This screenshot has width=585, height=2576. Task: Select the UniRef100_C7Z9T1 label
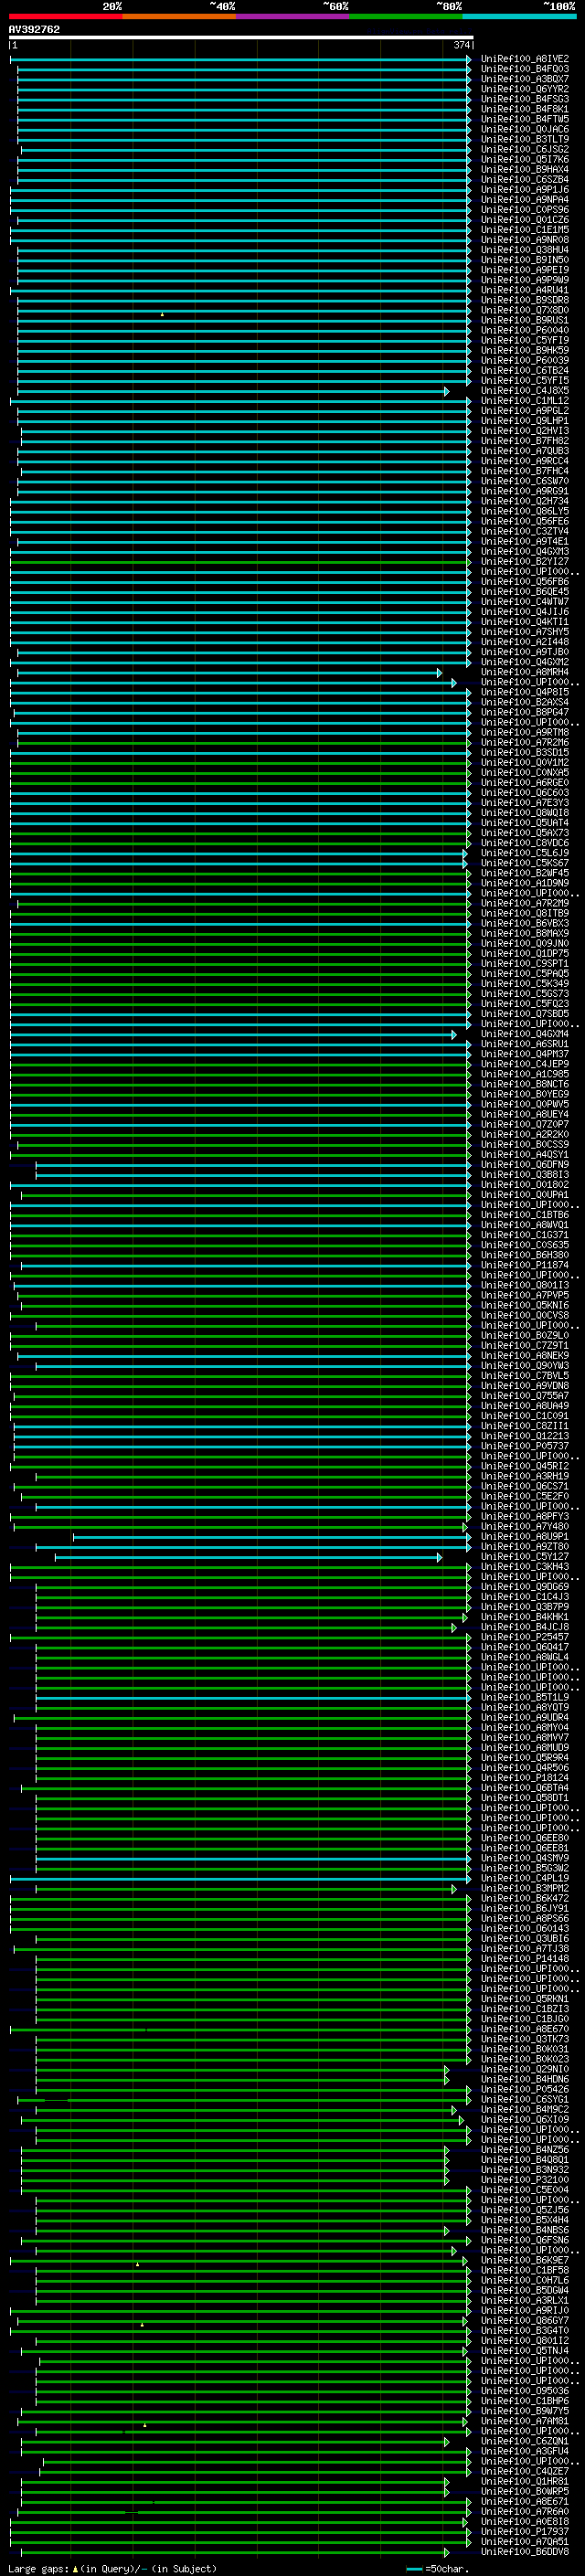pyautogui.click(x=525, y=1346)
